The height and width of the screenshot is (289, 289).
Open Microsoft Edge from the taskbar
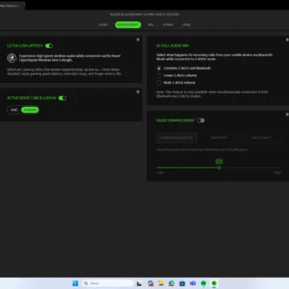point(172,283)
